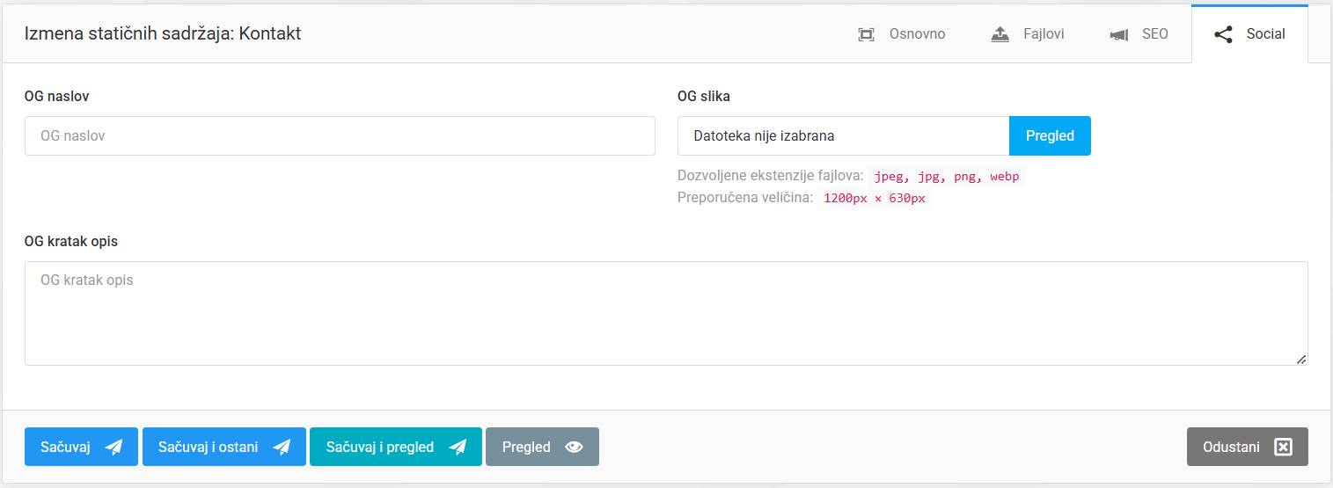Screen dimensions: 1333x488
Task: Click the paper plane icon on Sačuvaj
Action: [114, 447]
